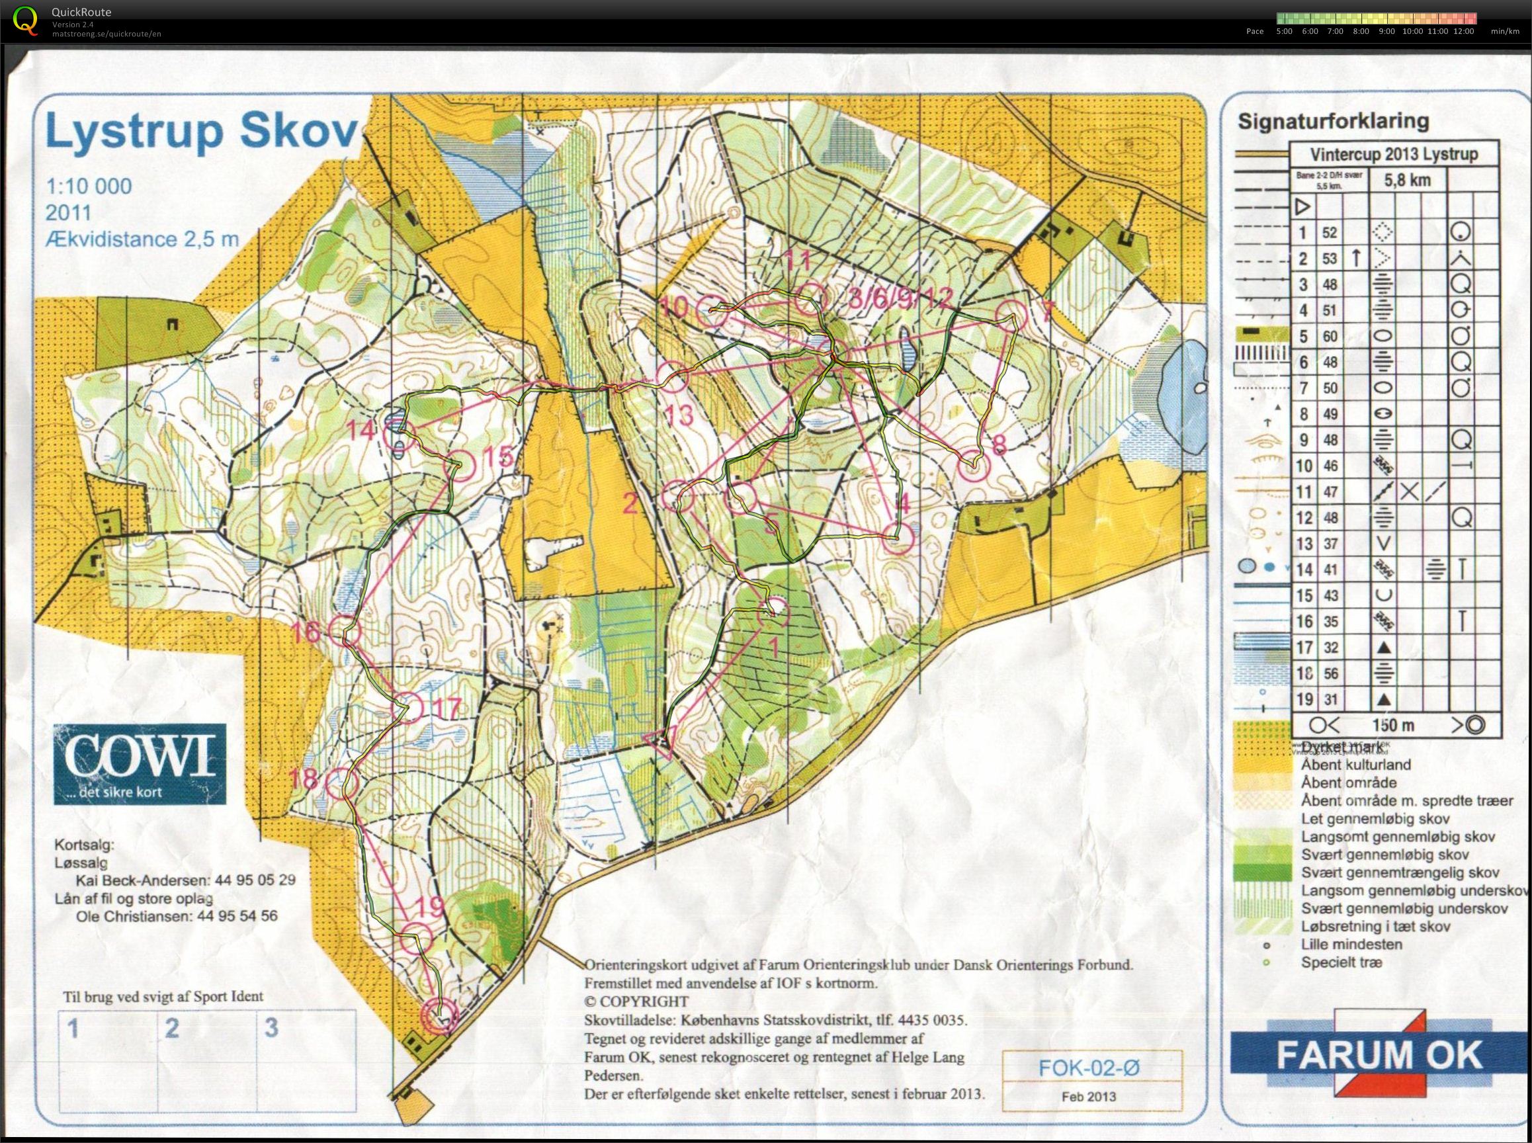Click the Vintercup 2013 Lystrup header

[x=1394, y=154]
